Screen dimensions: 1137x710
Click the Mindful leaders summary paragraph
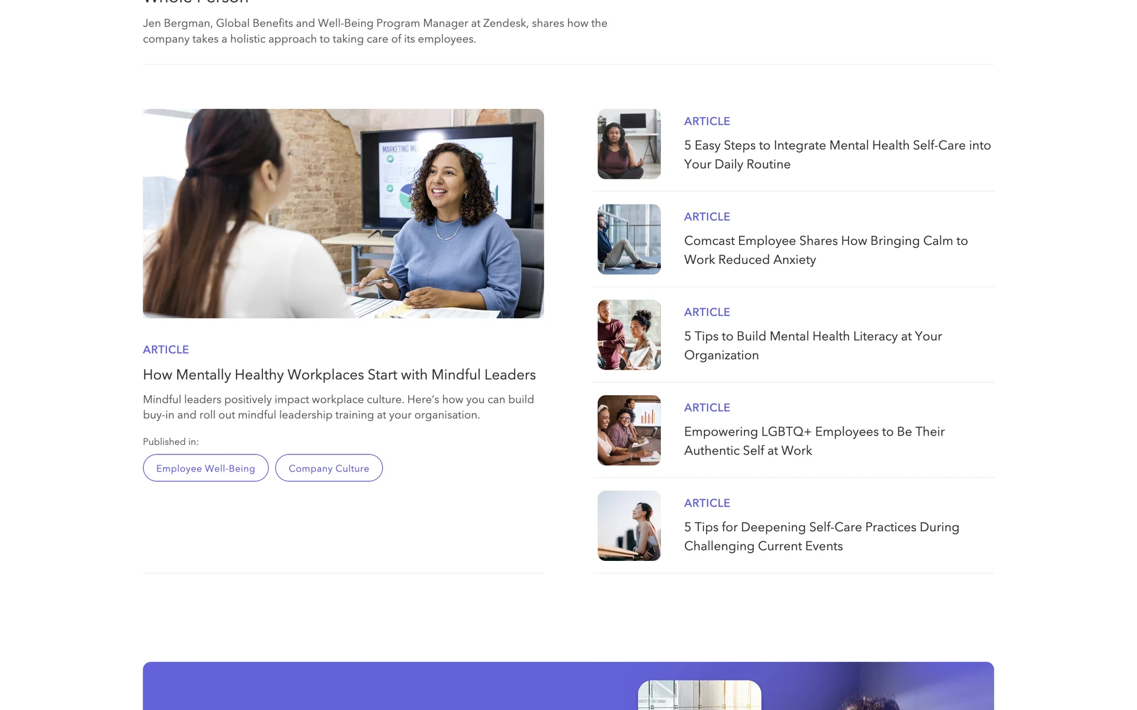pos(338,407)
